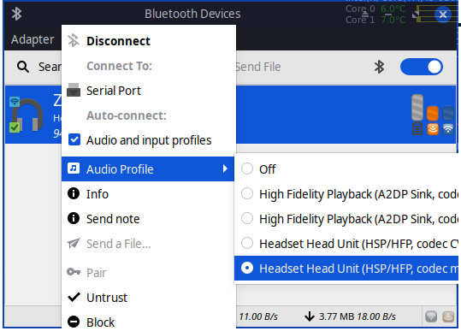The width and height of the screenshot is (461, 331).
Task: Click the green trusted checkmark badge on headphones
Action: [x=15, y=127]
